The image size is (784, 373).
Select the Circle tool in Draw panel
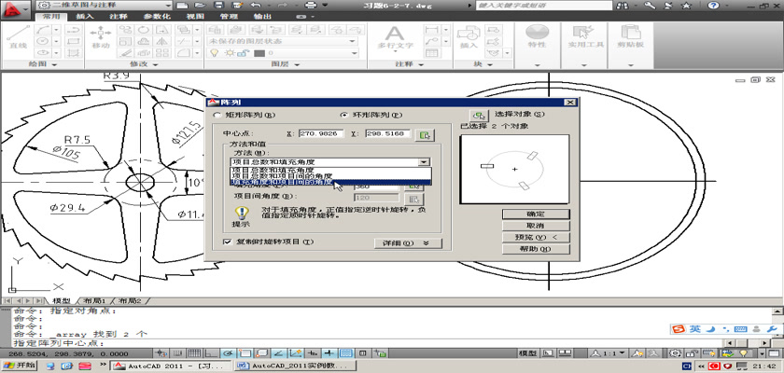pos(43,41)
